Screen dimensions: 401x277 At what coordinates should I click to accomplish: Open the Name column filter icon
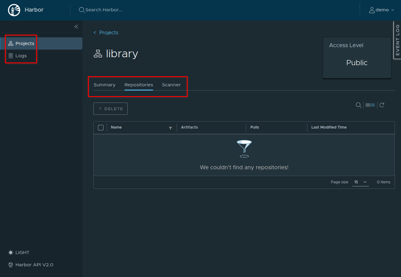[171, 128]
